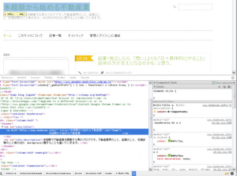Toggle the Show inherited checkbox
This screenshot has height=176, width=237.
click(214, 83)
